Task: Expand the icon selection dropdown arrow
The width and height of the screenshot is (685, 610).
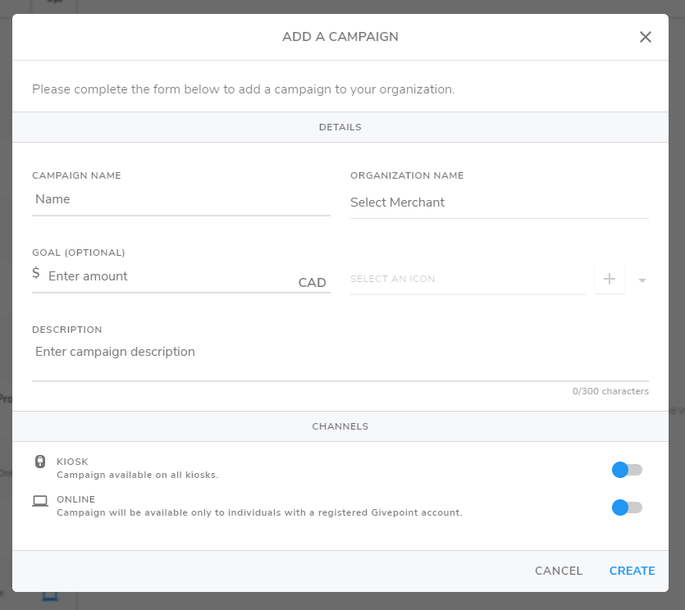Action: coord(642,280)
